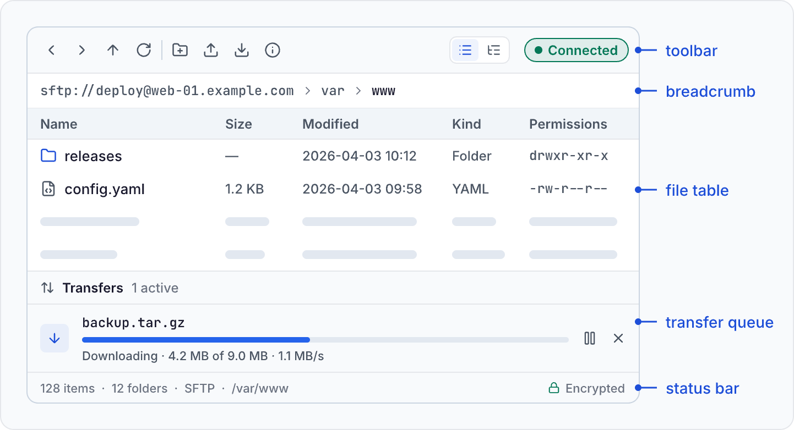This screenshot has width=794, height=430.
Task: Pause the backup.tar.gz download
Action: (x=590, y=338)
